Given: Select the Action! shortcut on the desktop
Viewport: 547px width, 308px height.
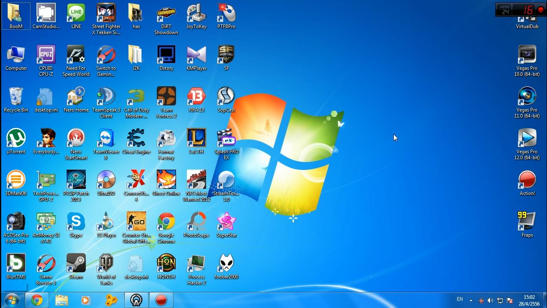Looking at the screenshot, I should [x=527, y=183].
